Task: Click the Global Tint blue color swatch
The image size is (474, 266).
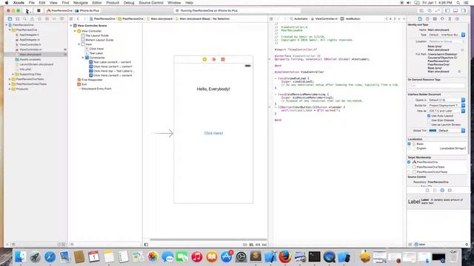Action: click(433, 131)
